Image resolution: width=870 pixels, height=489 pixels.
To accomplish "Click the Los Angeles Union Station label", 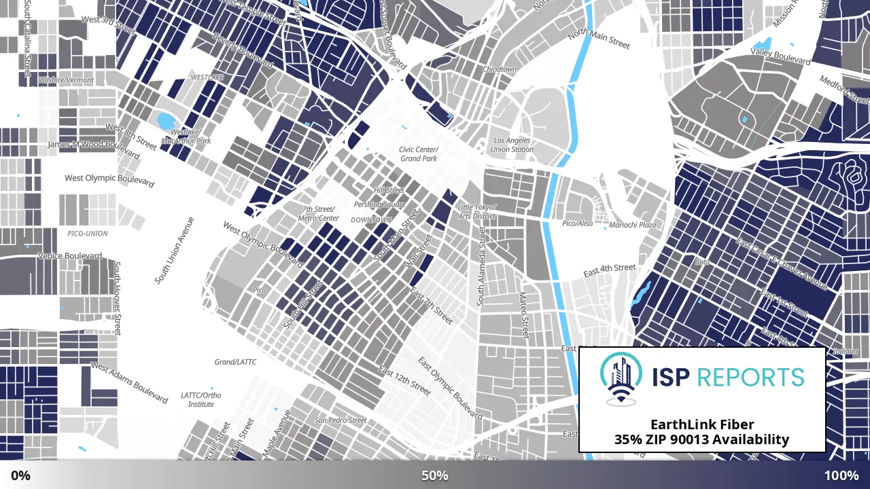I will coord(512,145).
